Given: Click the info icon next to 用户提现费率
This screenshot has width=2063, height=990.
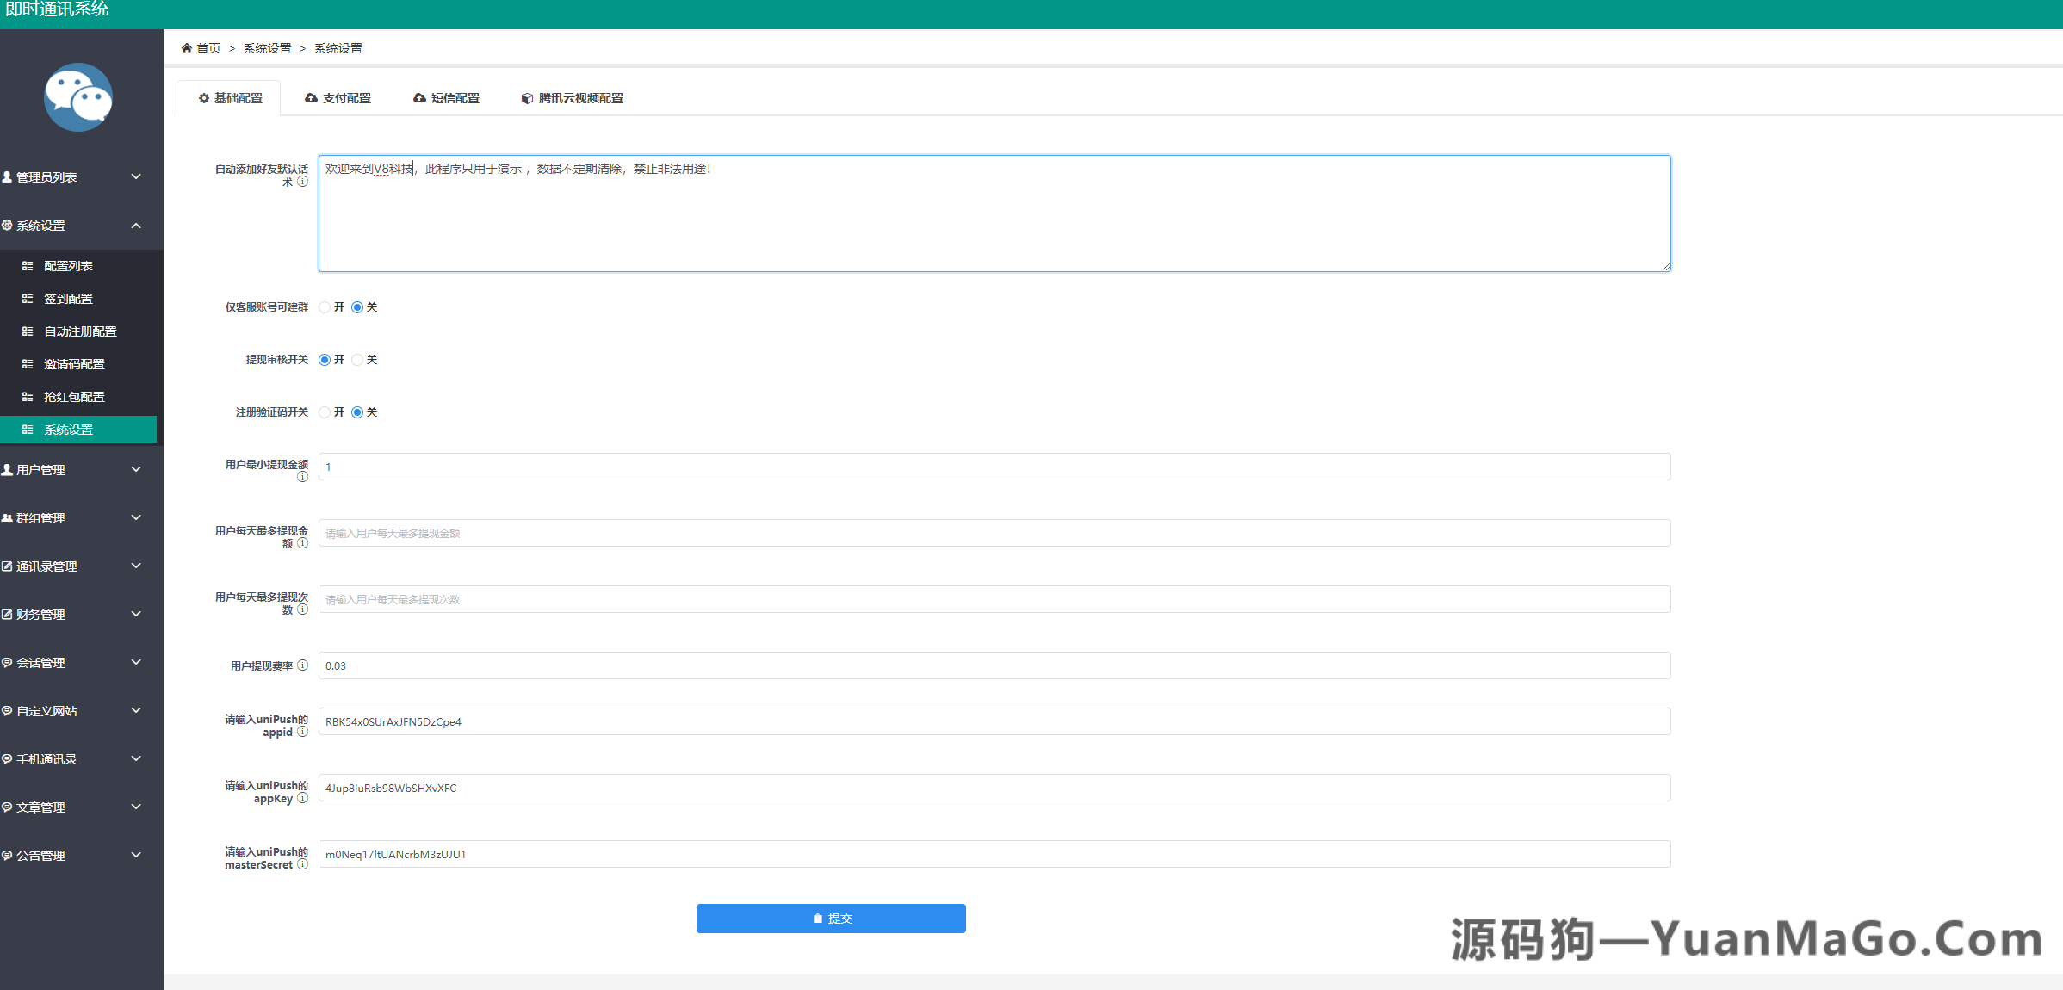Looking at the screenshot, I should pyautogui.click(x=302, y=665).
